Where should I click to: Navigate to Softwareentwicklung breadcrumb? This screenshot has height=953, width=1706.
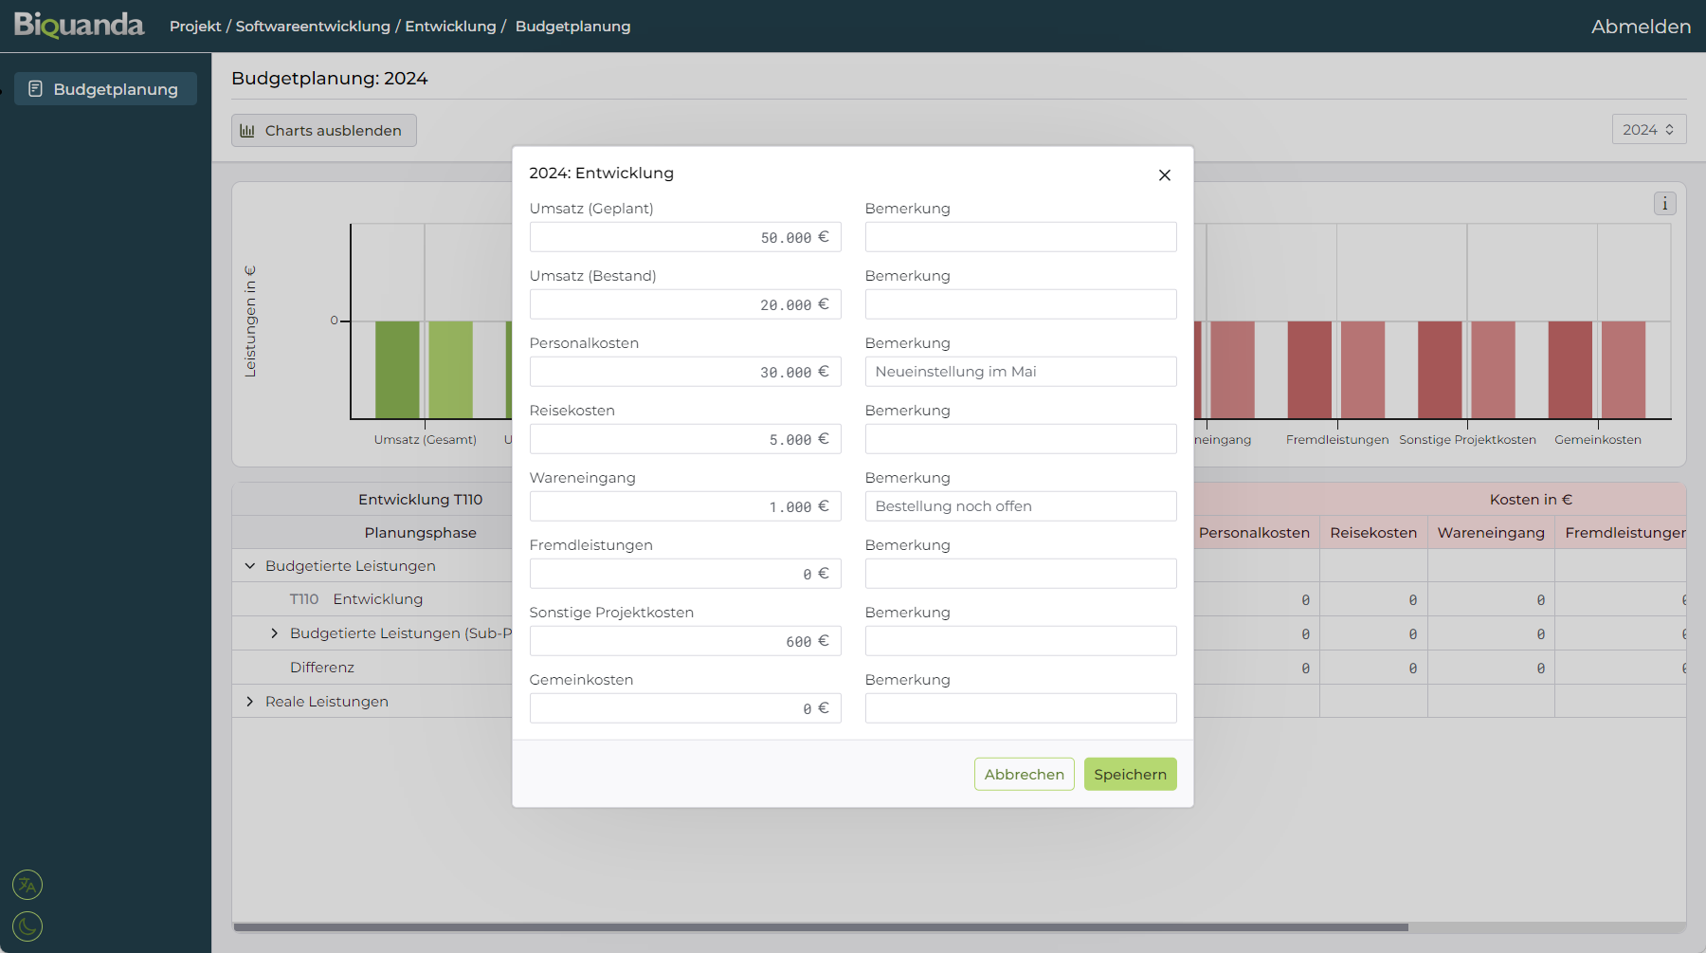[313, 27]
